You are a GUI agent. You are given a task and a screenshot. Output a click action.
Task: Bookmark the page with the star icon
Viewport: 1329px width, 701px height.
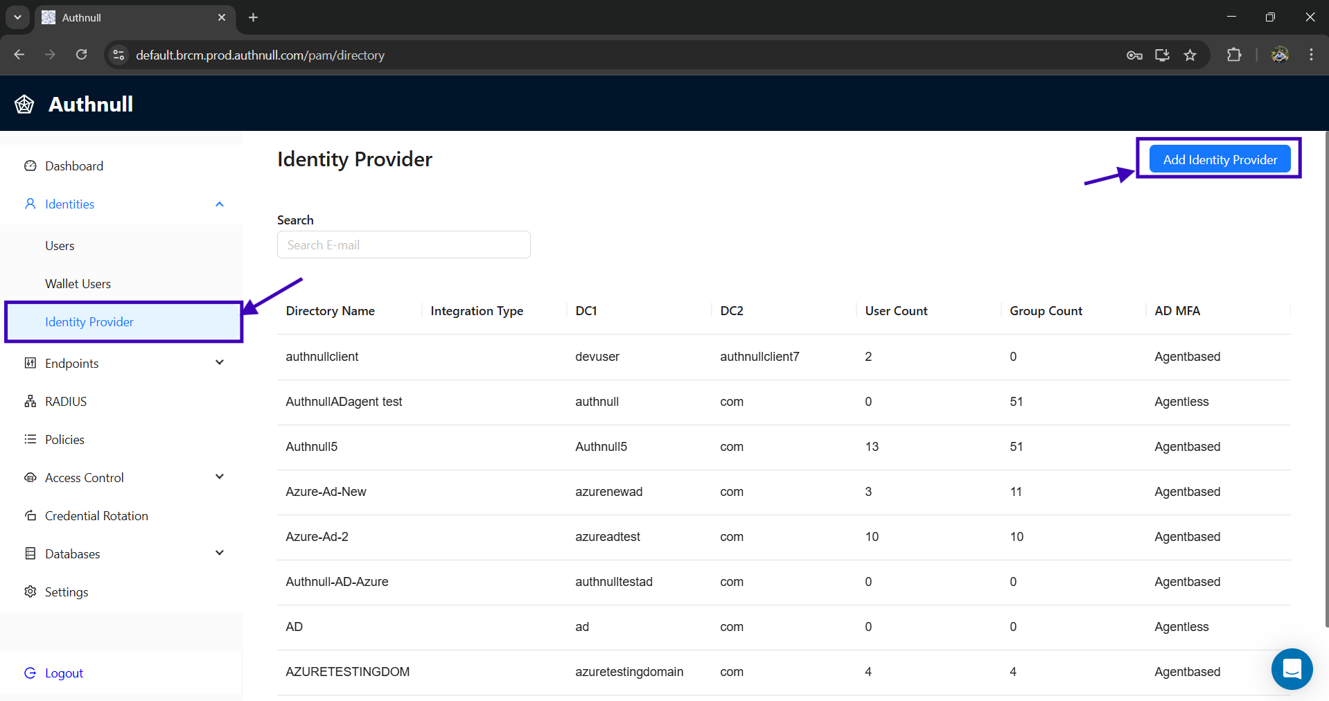pyautogui.click(x=1190, y=55)
